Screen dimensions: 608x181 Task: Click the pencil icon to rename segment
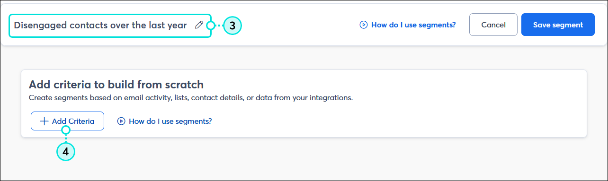(x=199, y=25)
